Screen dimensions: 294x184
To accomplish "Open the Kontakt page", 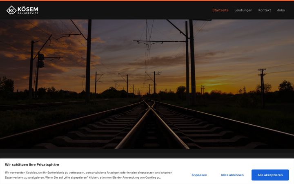I will tap(264, 10).
